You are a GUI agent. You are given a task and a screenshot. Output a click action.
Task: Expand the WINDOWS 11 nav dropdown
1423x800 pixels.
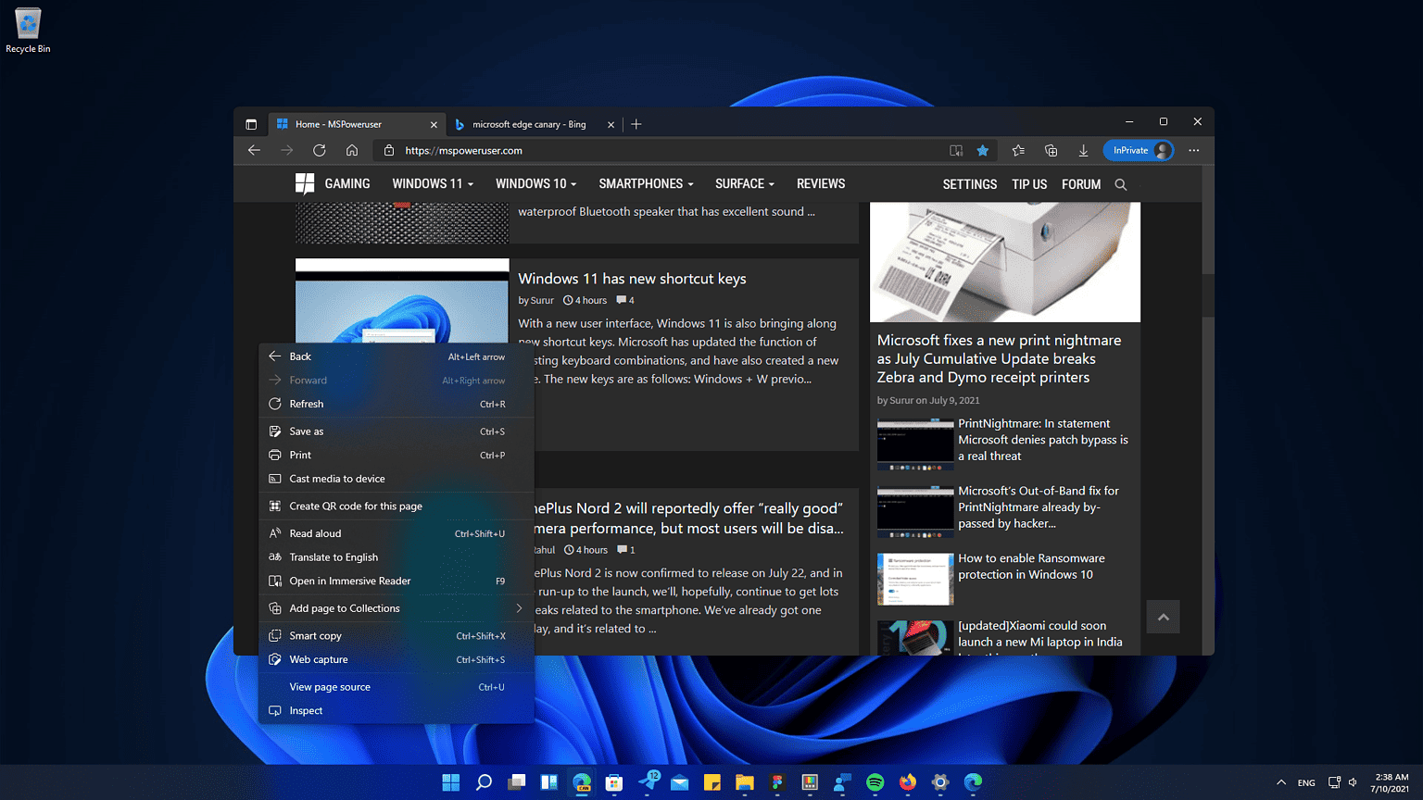[x=433, y=183]
